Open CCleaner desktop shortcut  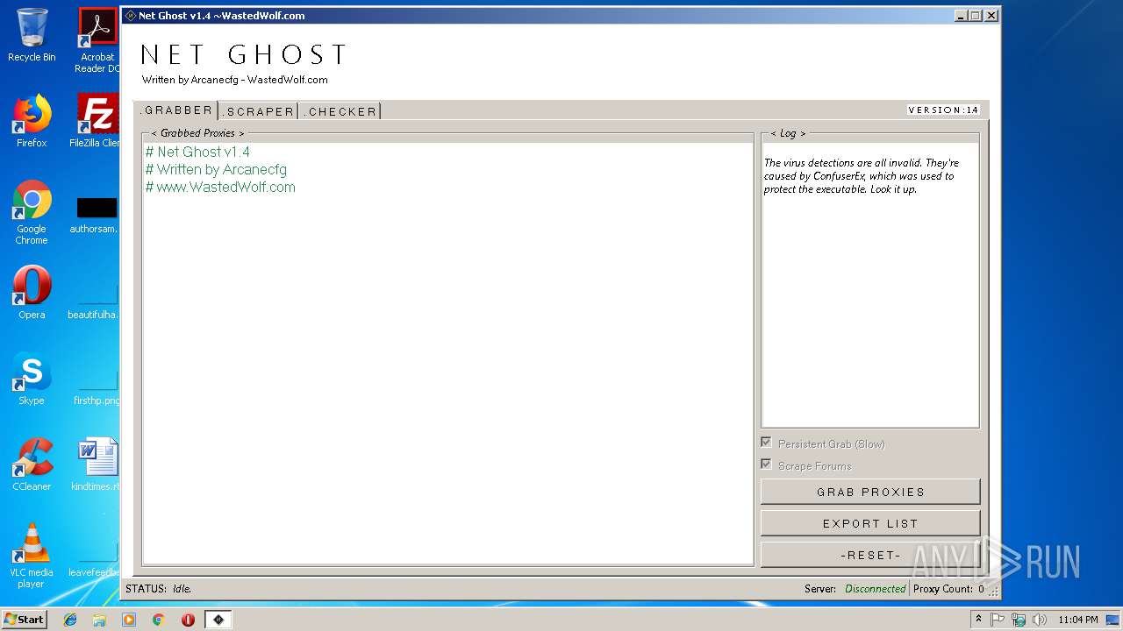(x=32, y=464)
